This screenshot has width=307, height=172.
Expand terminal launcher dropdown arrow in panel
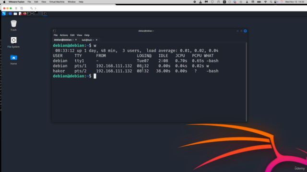(x=32, y=14)
